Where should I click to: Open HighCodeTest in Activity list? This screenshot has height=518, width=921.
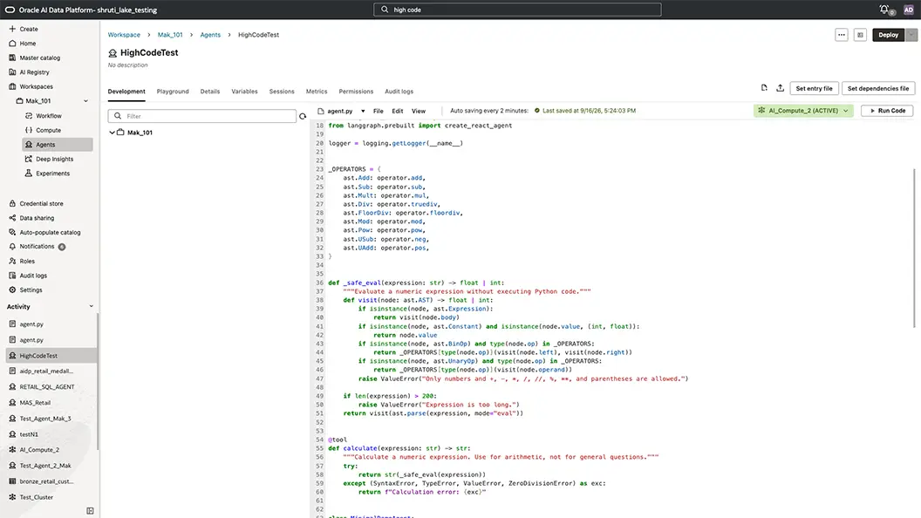pyautogui.click(x=51, y=355)
